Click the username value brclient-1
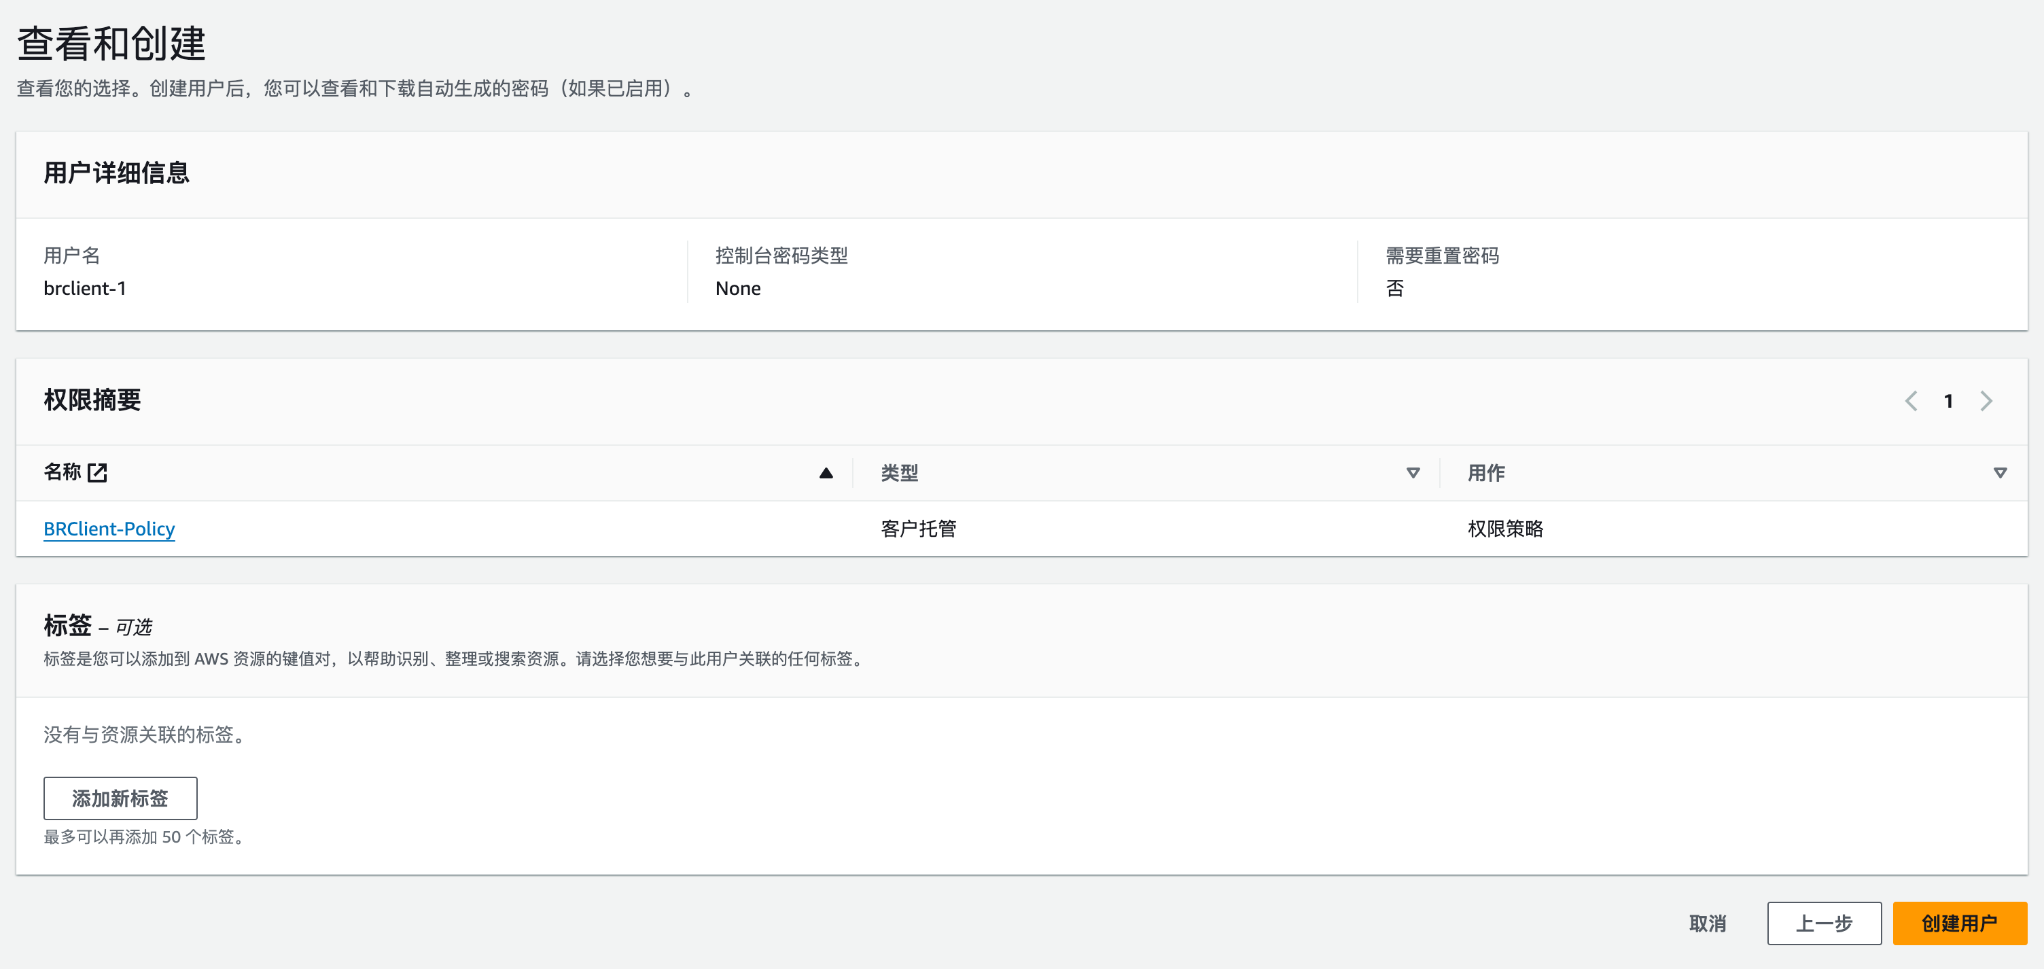 coord(85,288)
